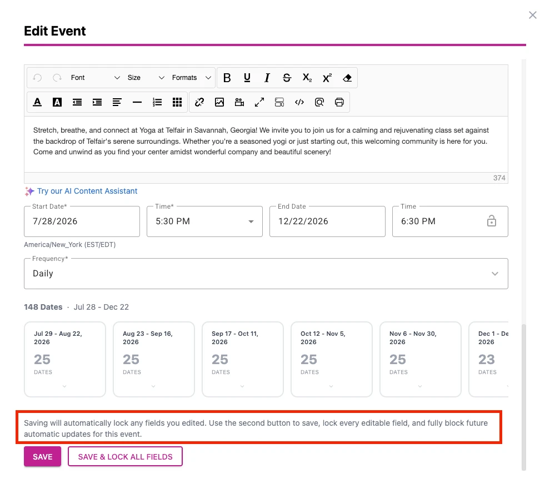Open the font color tool
This screenshot has width=545, height=484.
pos(37,103)
